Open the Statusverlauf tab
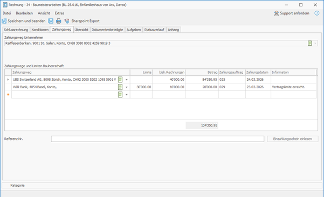The image size is (324, 197). 154,30
